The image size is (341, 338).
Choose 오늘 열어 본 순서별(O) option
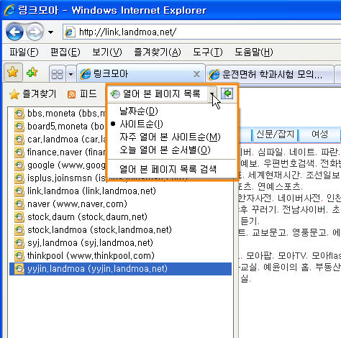(x=165, y=150)
